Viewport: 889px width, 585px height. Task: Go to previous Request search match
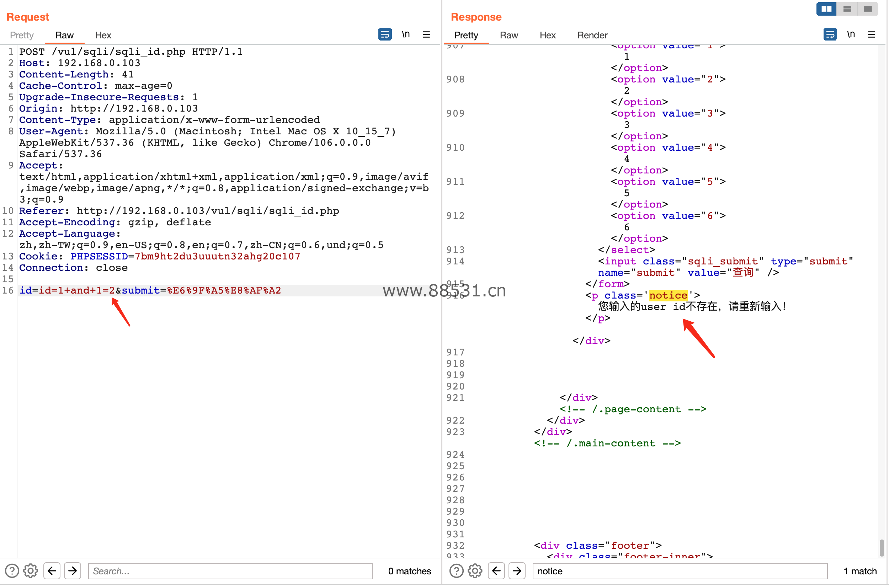pos(52,571)
